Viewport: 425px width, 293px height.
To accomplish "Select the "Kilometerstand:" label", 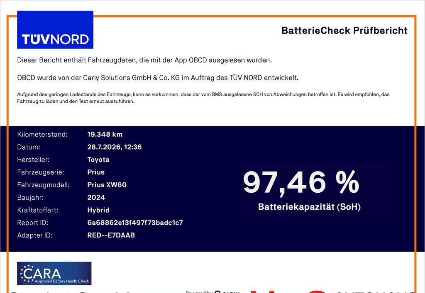I will tap(42, 134).
